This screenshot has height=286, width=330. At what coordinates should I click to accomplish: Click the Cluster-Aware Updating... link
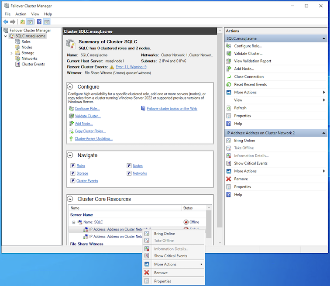pyautogui.click(x=94, y=139)
